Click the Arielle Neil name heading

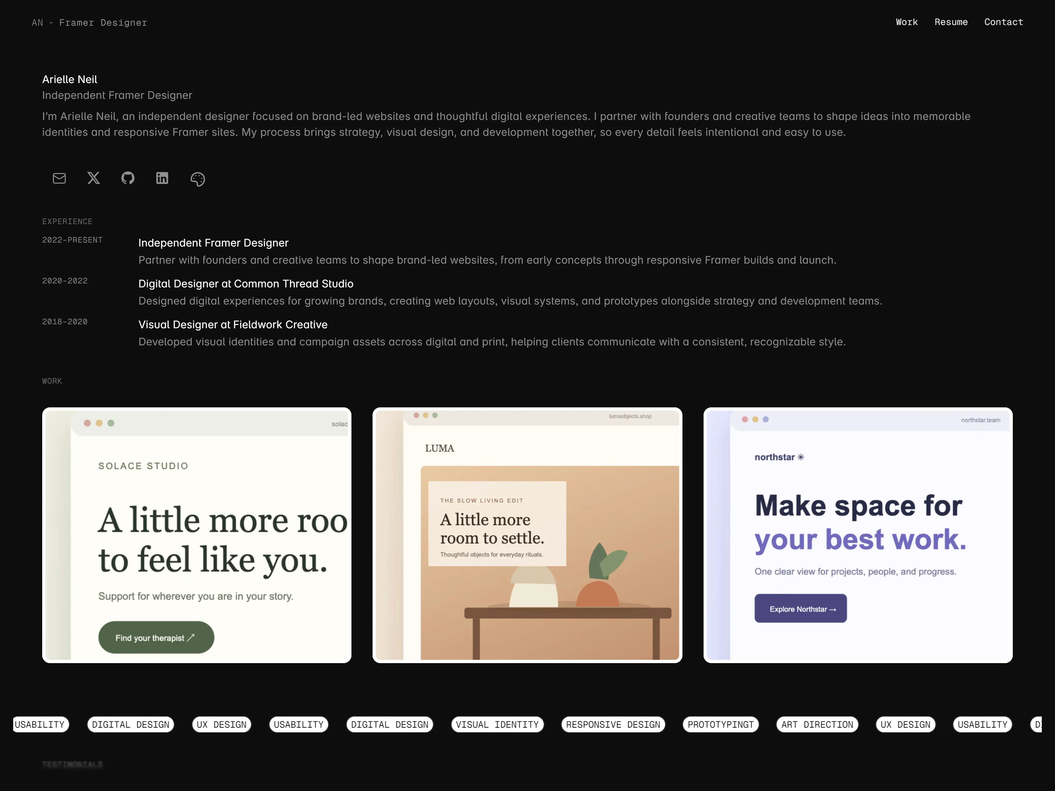pos(70,79)
